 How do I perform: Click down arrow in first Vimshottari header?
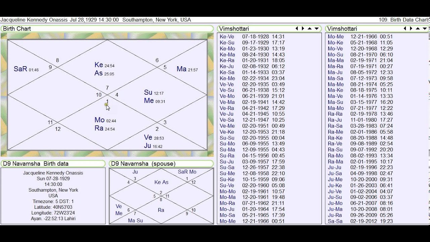pos(316,29)
